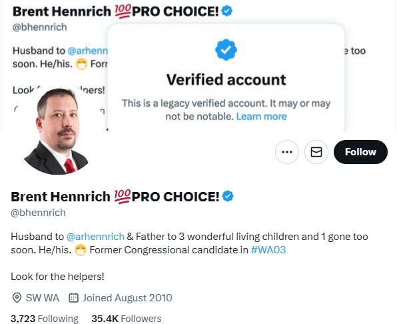Click the truncated @arhenn mention in top bio
This screenshot has height=324, width=397.
tap(88, 51)
